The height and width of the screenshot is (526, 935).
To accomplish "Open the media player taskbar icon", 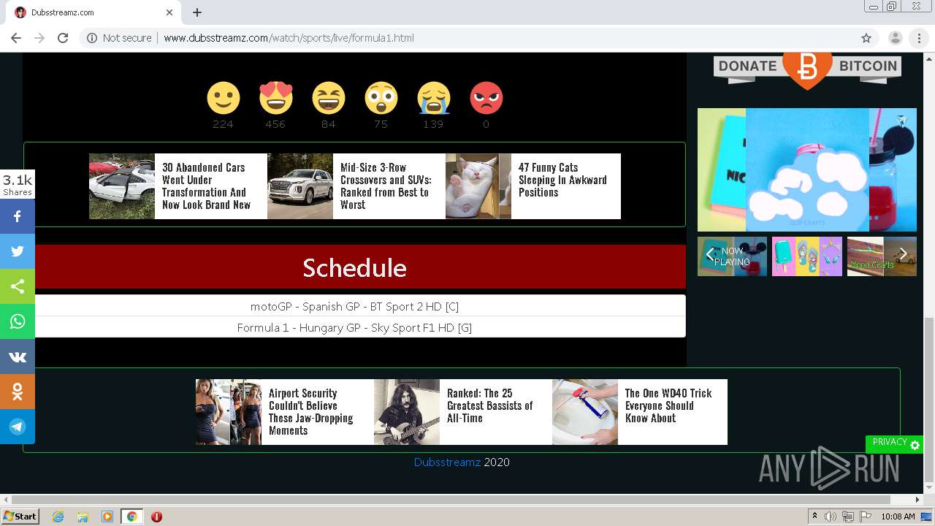I will (x=107, y=517).
